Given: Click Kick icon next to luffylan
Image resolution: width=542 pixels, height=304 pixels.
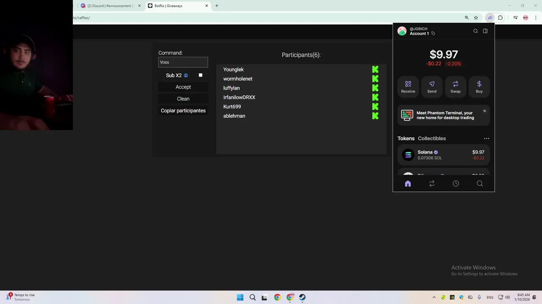Looking at the screenshot, I should coord(375,88).
